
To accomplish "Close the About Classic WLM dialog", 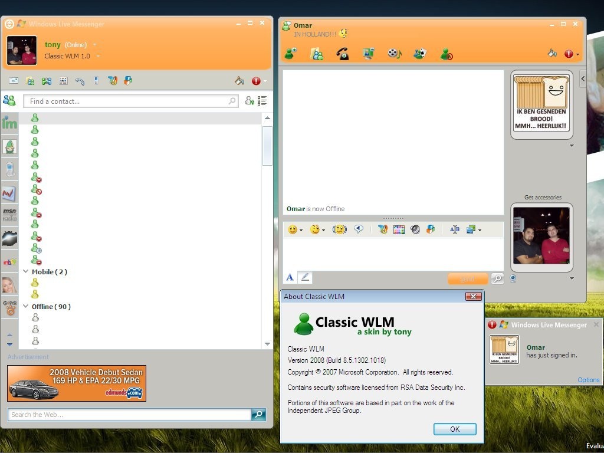I will pos(474,296).
